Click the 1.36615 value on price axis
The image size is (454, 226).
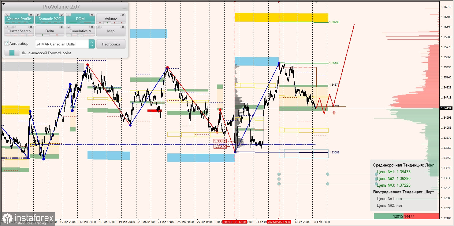click(447, 7)
